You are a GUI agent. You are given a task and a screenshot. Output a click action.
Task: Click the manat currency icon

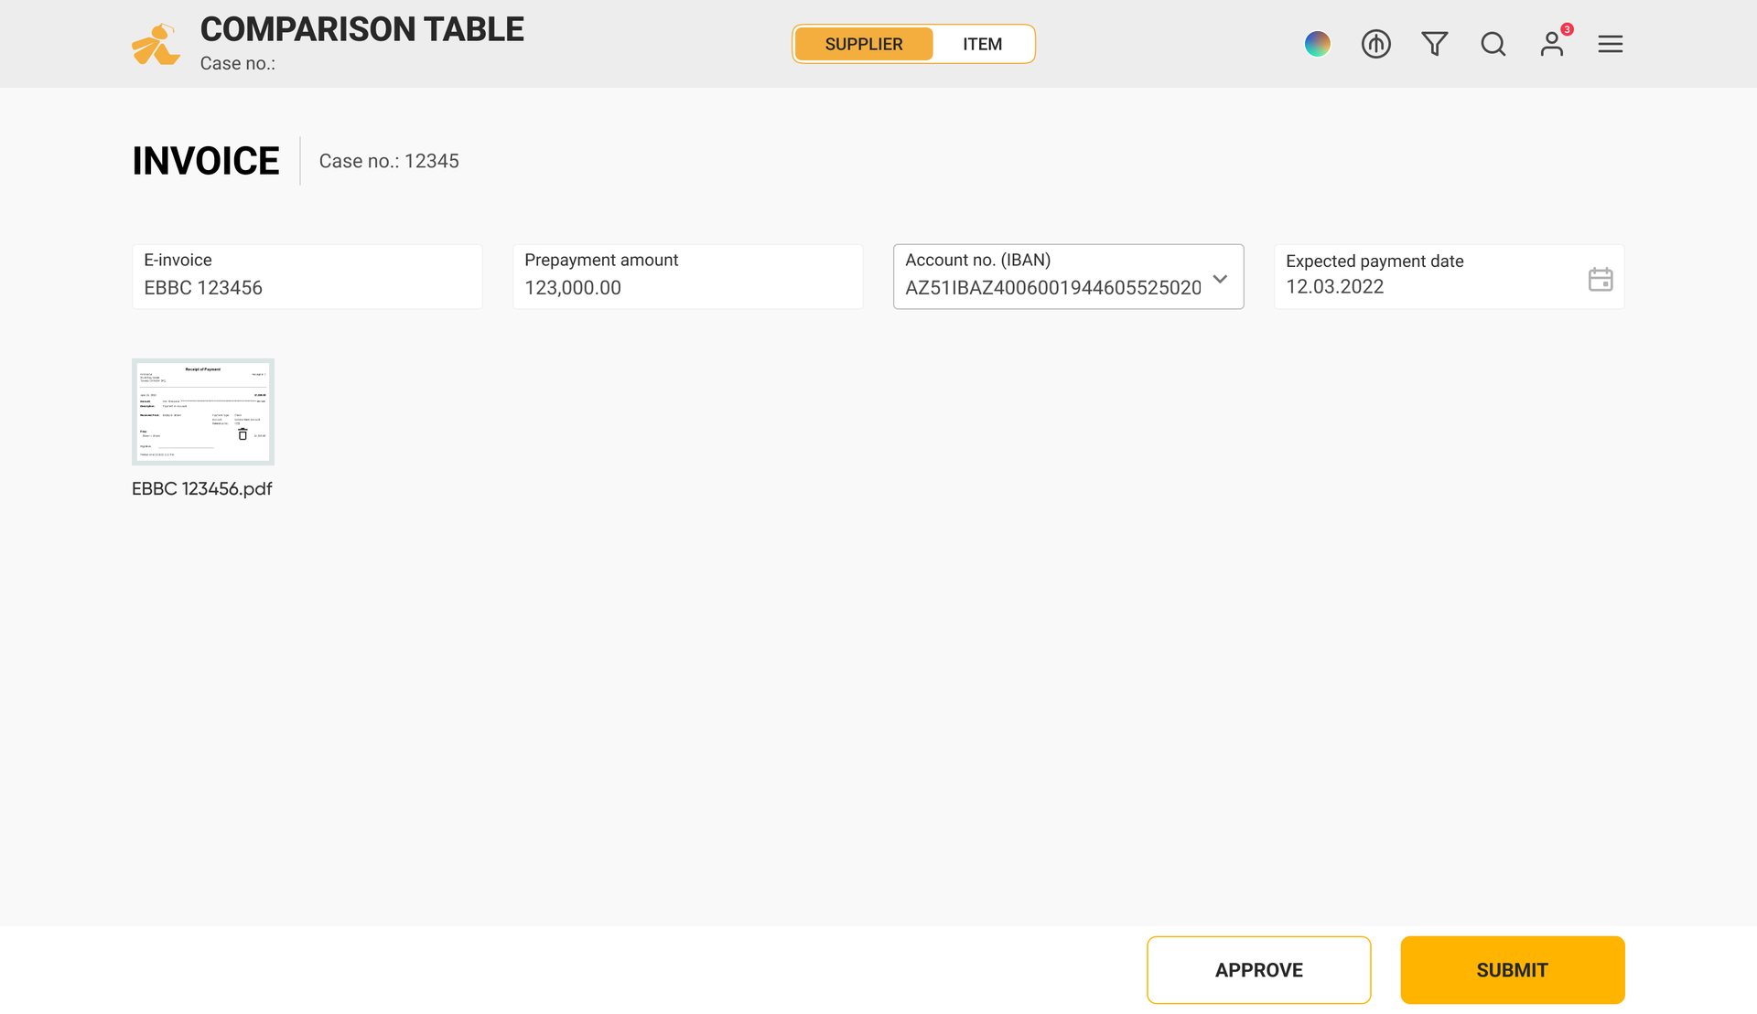click(1375, 44)
